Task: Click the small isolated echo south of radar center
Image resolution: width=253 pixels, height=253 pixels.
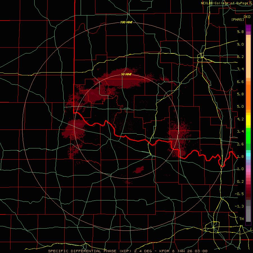Action: point(139,170)
